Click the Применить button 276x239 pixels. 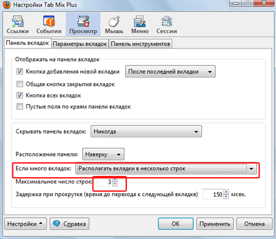[215, 224]
